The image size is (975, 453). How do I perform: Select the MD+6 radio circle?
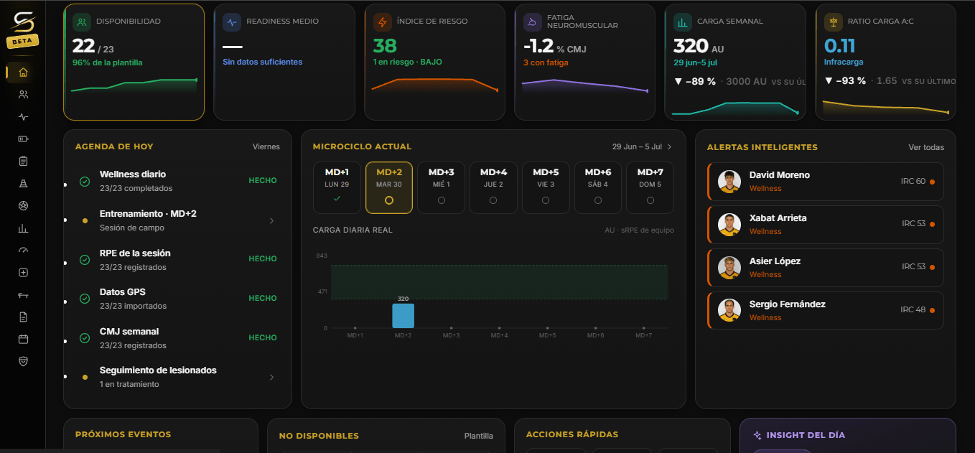[598, 200]
